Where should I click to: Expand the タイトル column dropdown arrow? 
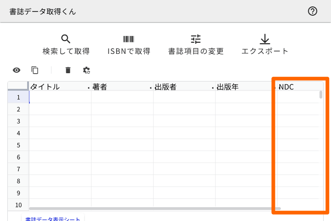point(88,87)
